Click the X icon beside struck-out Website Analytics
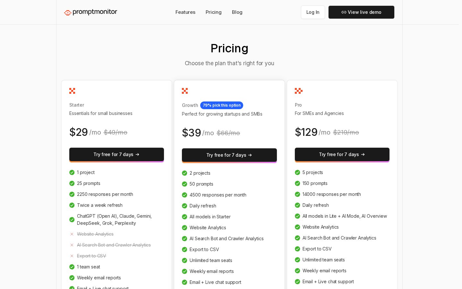Image resolution: width=462 pixels, height=289 pixels. pos(72,234)
